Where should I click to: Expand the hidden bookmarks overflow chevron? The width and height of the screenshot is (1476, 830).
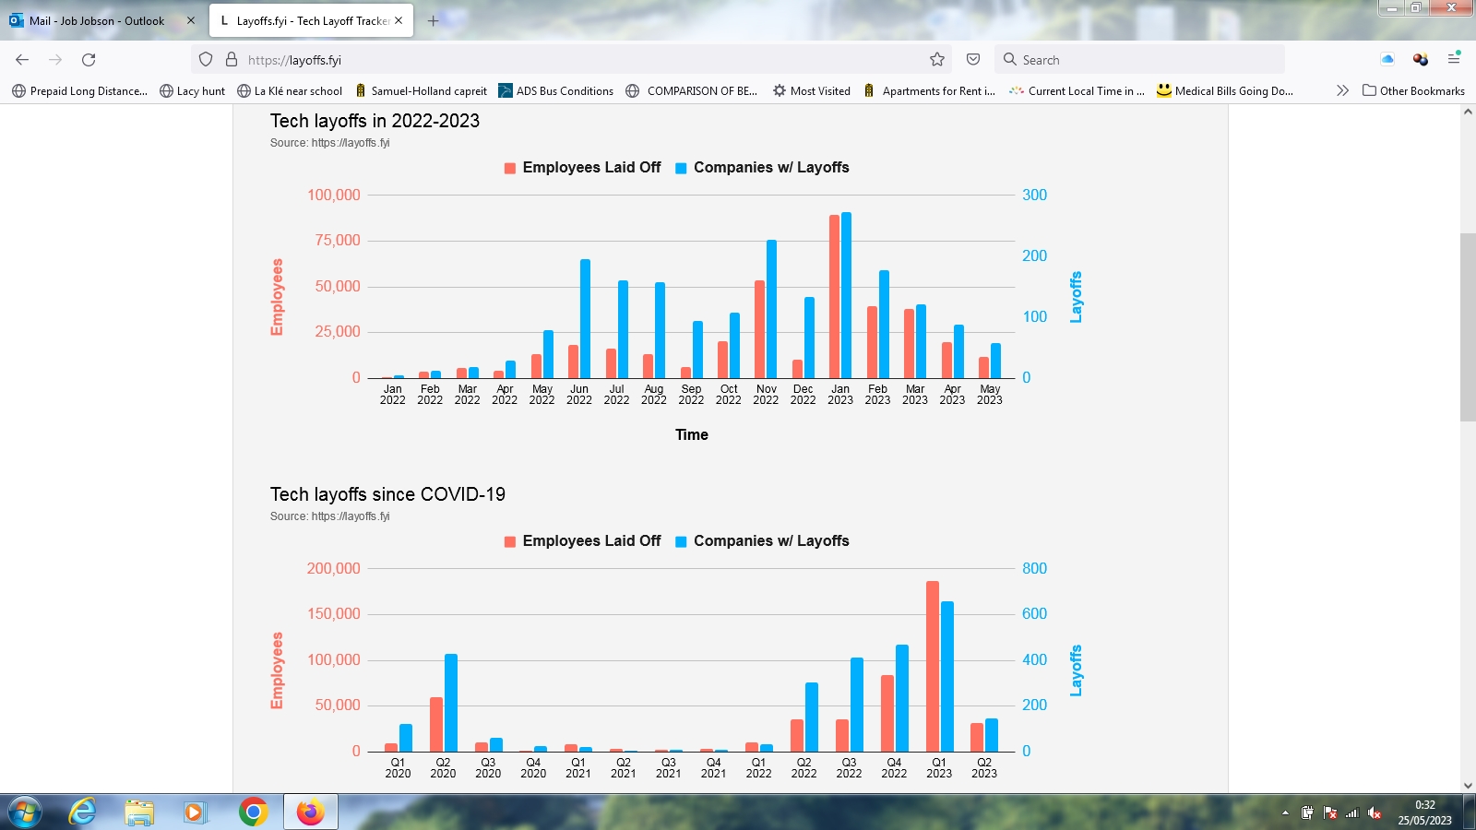coord(1342,90)
